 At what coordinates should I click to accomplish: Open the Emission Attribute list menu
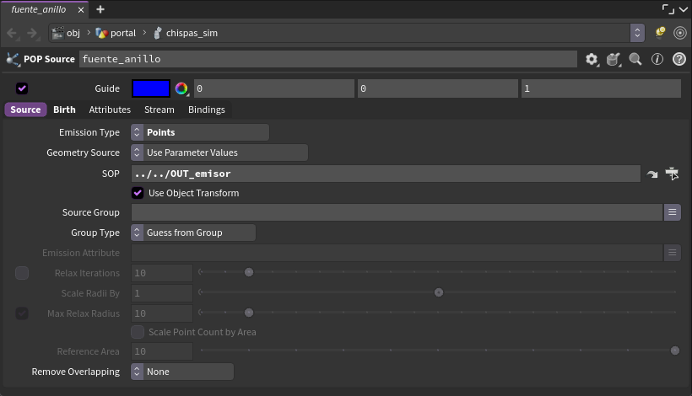tap(672, 253)
